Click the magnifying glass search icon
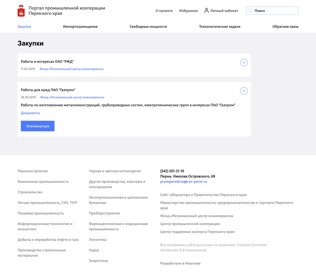 point(250,11)
